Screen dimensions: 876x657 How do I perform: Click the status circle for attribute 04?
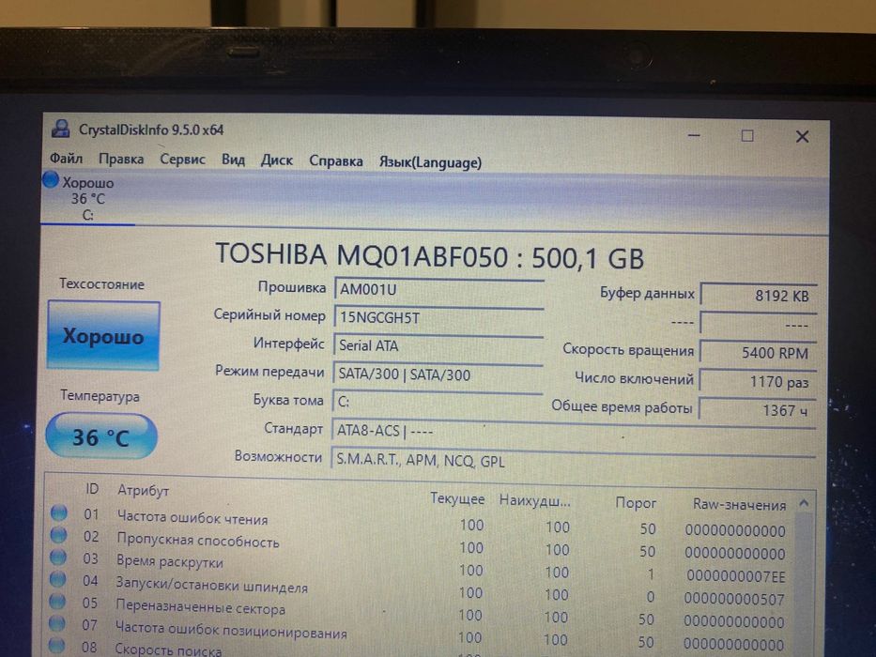coord(57,579)
